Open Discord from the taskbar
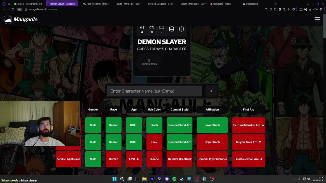 coord(167,179)
